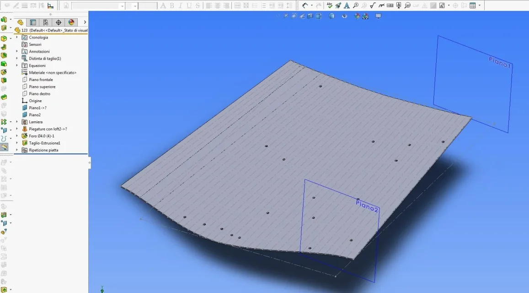Toggle bold text formatting
The height and width of the screenshot is (293, 529).
(x=172, y=5)
